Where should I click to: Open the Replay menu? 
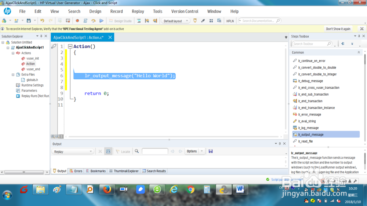[138, 11]
